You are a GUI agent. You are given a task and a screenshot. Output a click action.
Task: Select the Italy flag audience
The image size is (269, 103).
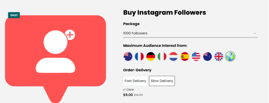point(162,56)
